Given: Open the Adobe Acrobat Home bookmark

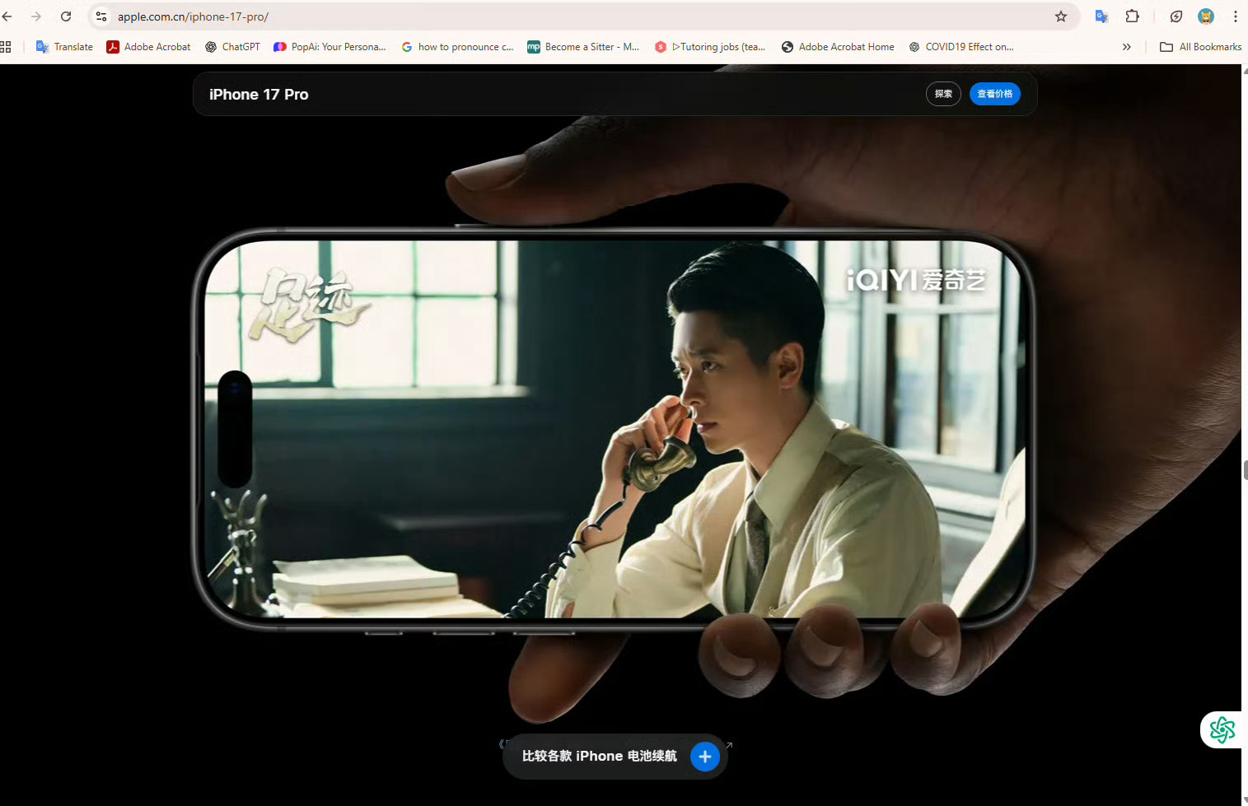Looking at the screenshot, I should pos(838,47).
